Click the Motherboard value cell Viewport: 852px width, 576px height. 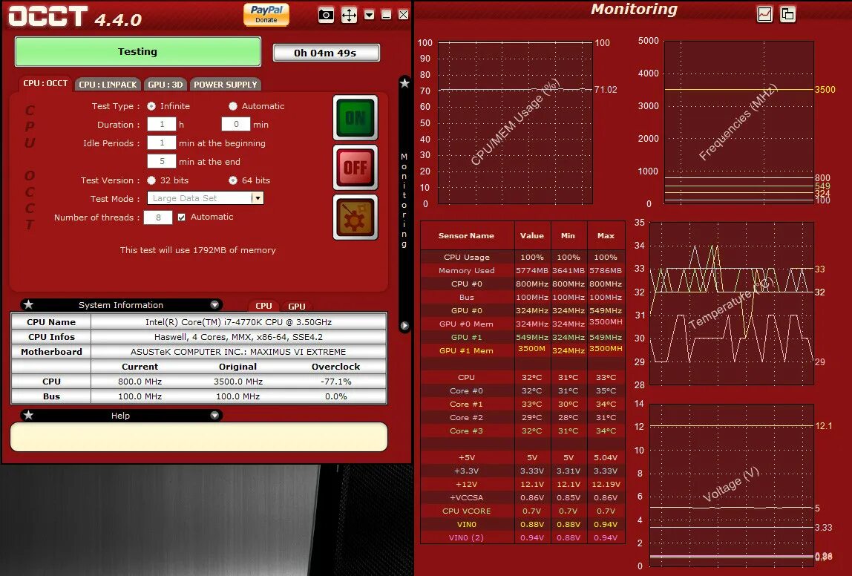[x=238, y=352]
